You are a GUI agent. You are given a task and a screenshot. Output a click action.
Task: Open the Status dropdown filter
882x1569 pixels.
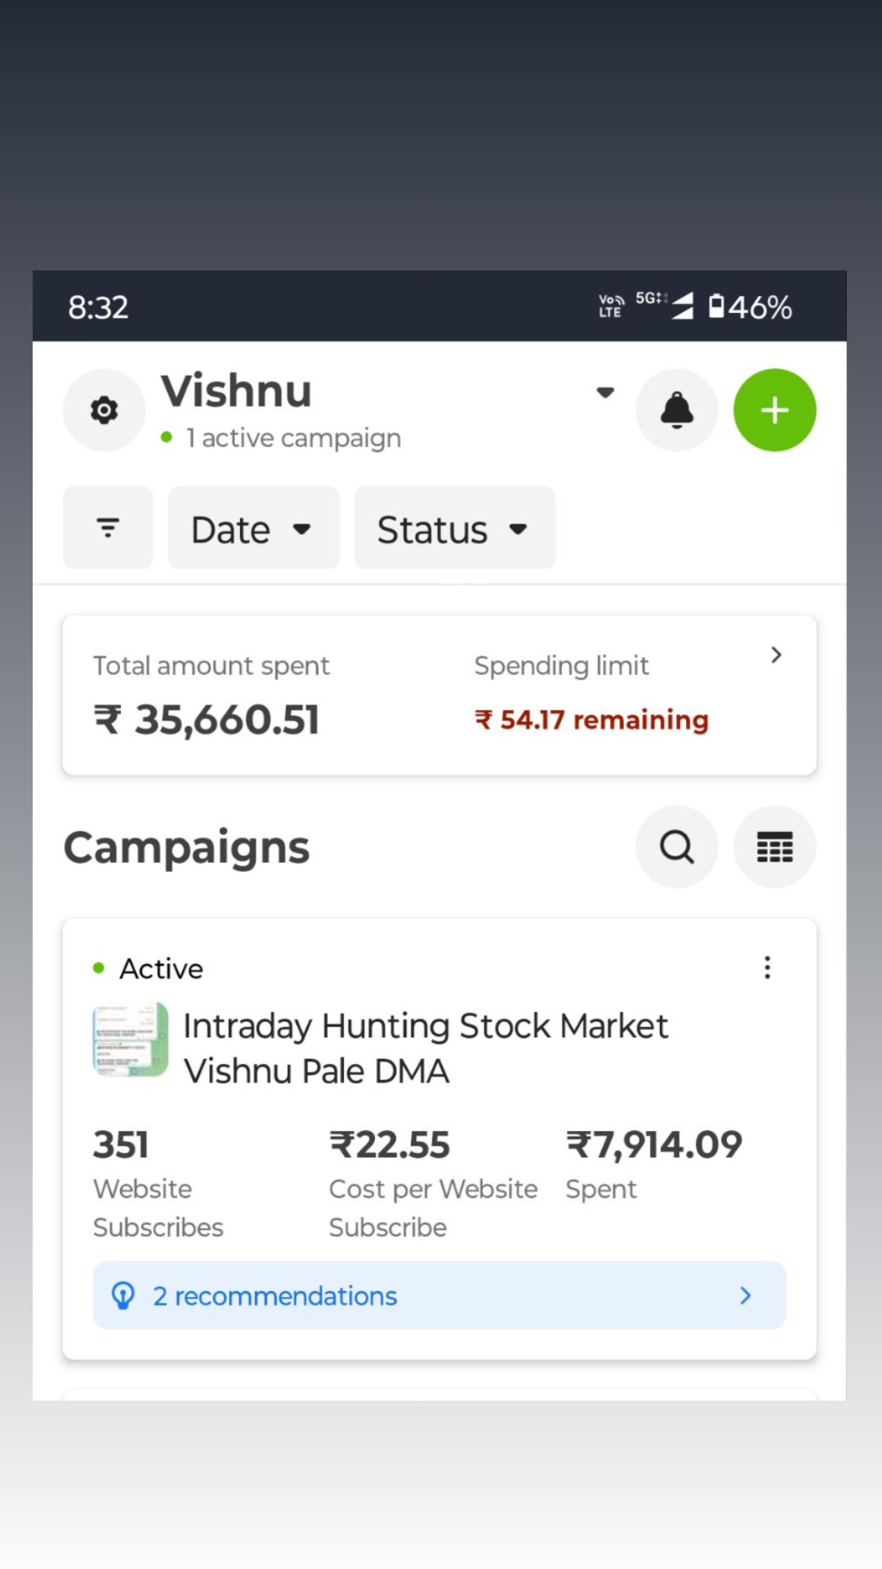454,529
